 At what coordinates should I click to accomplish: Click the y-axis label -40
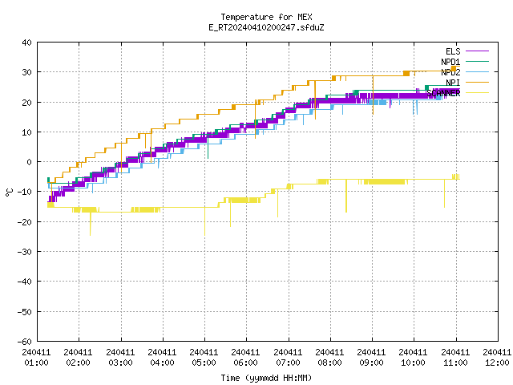[25, 282]
